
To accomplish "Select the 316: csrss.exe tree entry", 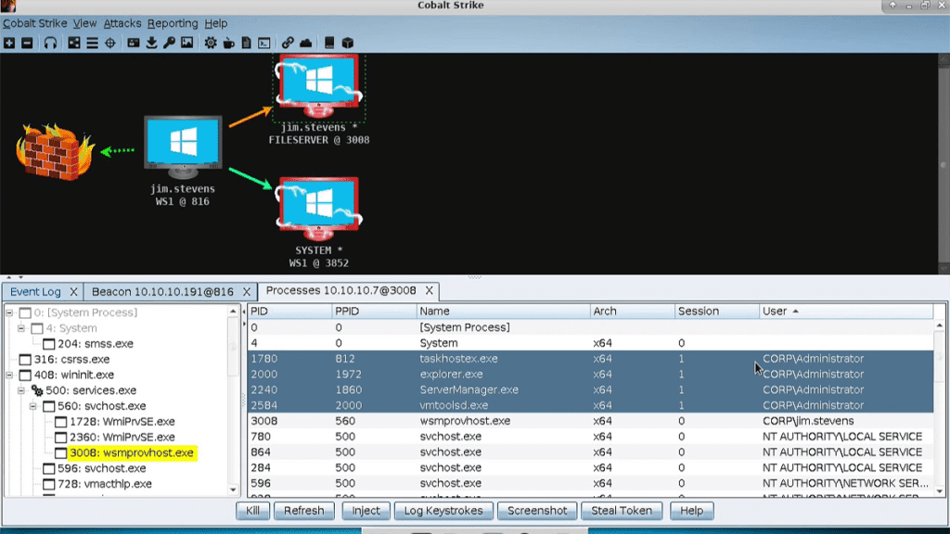I will point(72,360).
